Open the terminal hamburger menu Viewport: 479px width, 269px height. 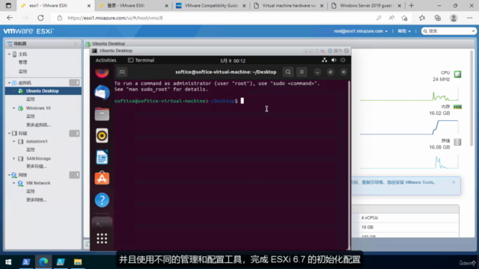pos(302,72)
